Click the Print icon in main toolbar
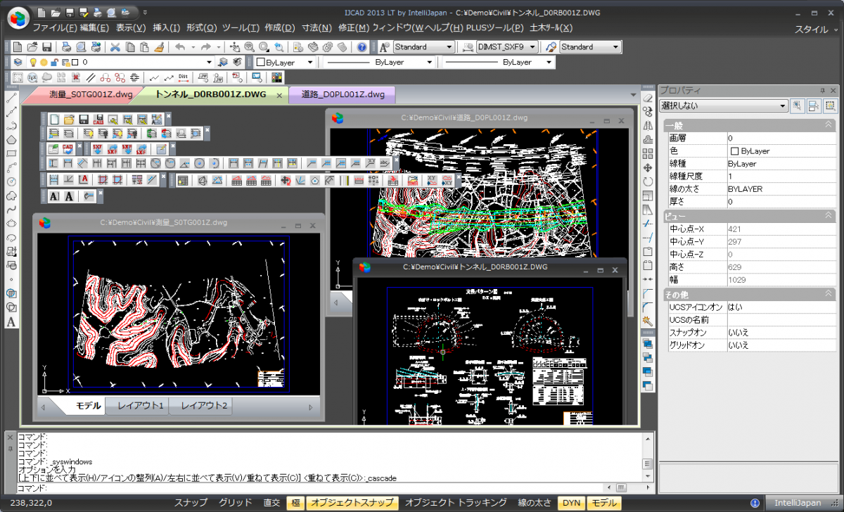844x512 pixels. (x=65, y=47)
